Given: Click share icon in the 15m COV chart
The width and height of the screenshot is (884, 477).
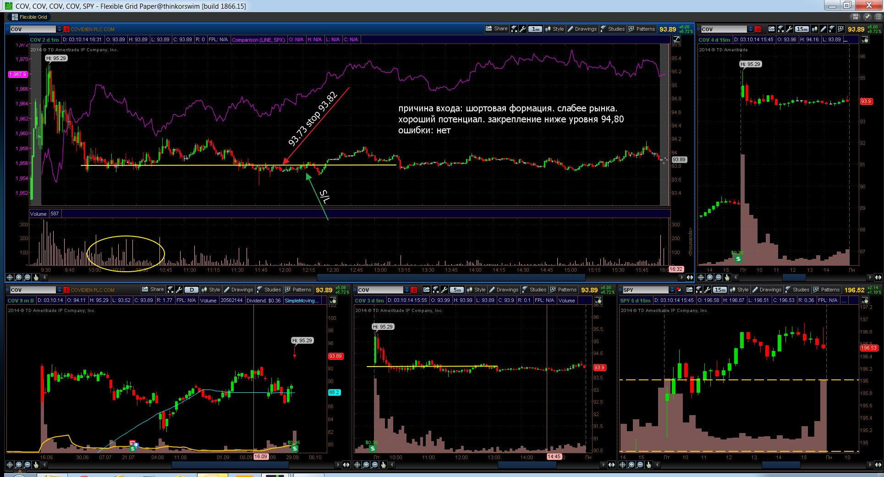Looking at the screenshot, I should click(772, 29).
